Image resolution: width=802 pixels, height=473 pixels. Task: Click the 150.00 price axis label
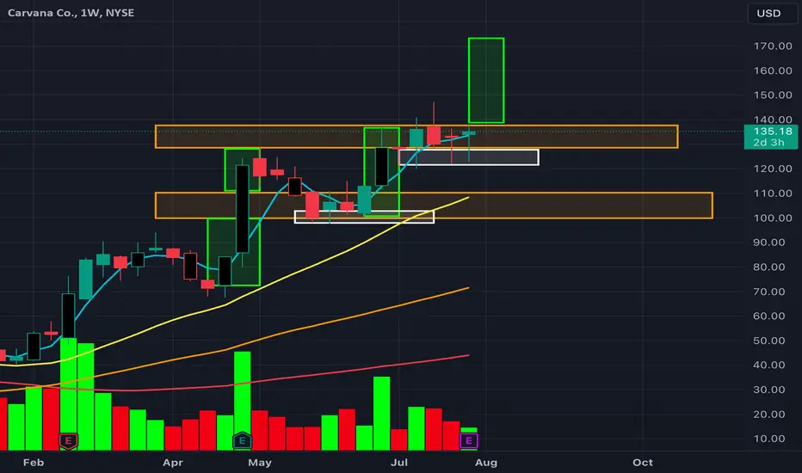tap(773, 95)
